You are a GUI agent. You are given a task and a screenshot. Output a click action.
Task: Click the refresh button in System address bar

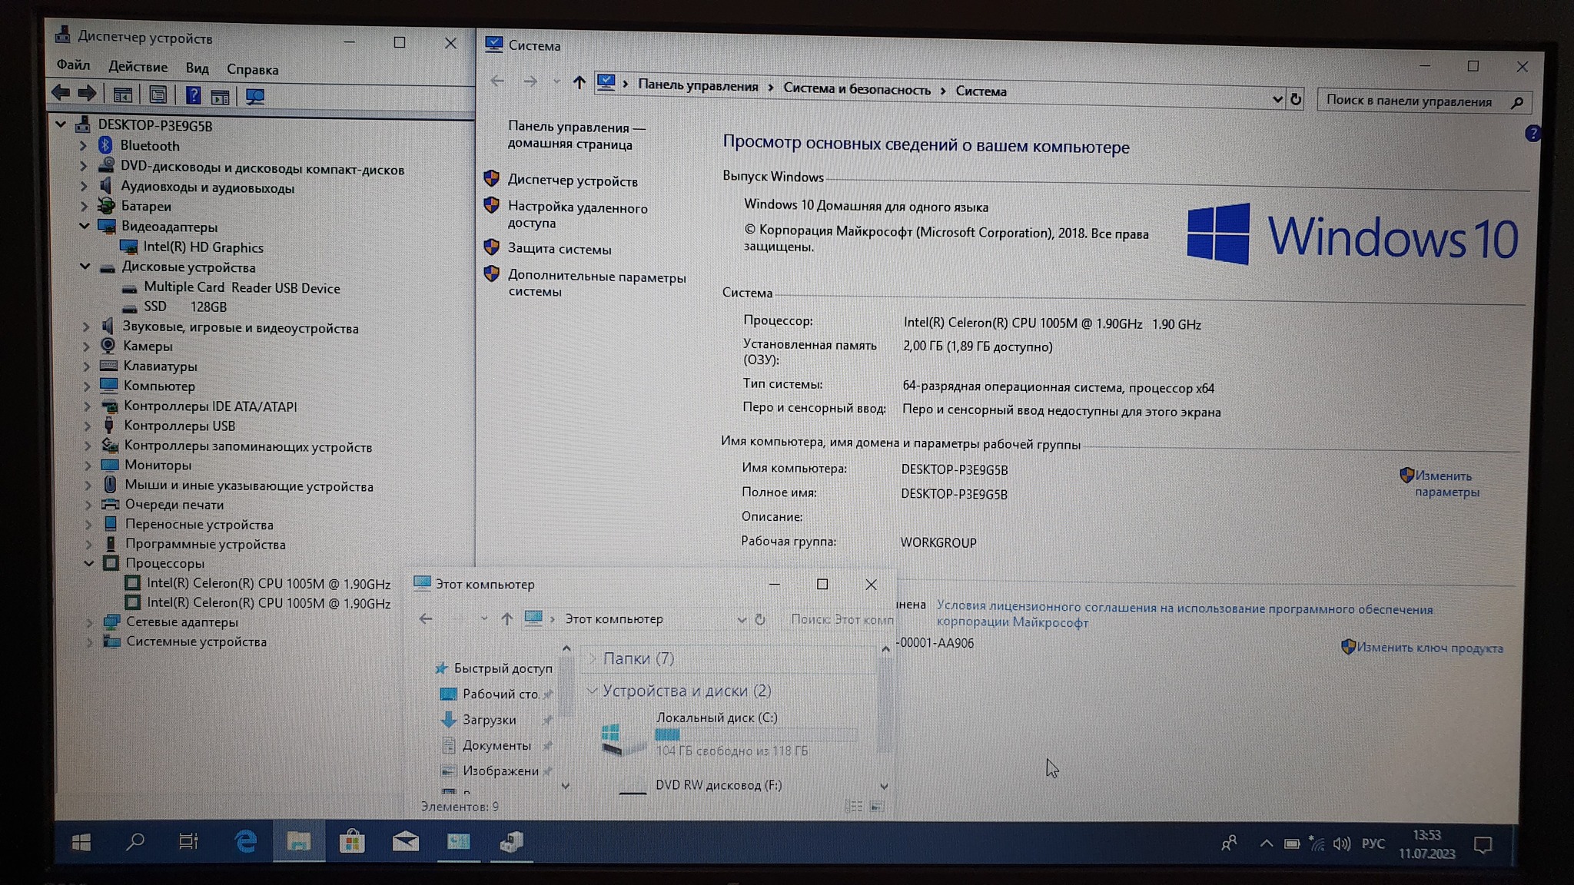click(1296, 99)
